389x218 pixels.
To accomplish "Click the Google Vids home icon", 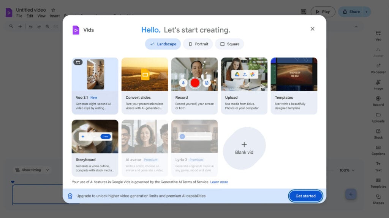I will 9,12.
